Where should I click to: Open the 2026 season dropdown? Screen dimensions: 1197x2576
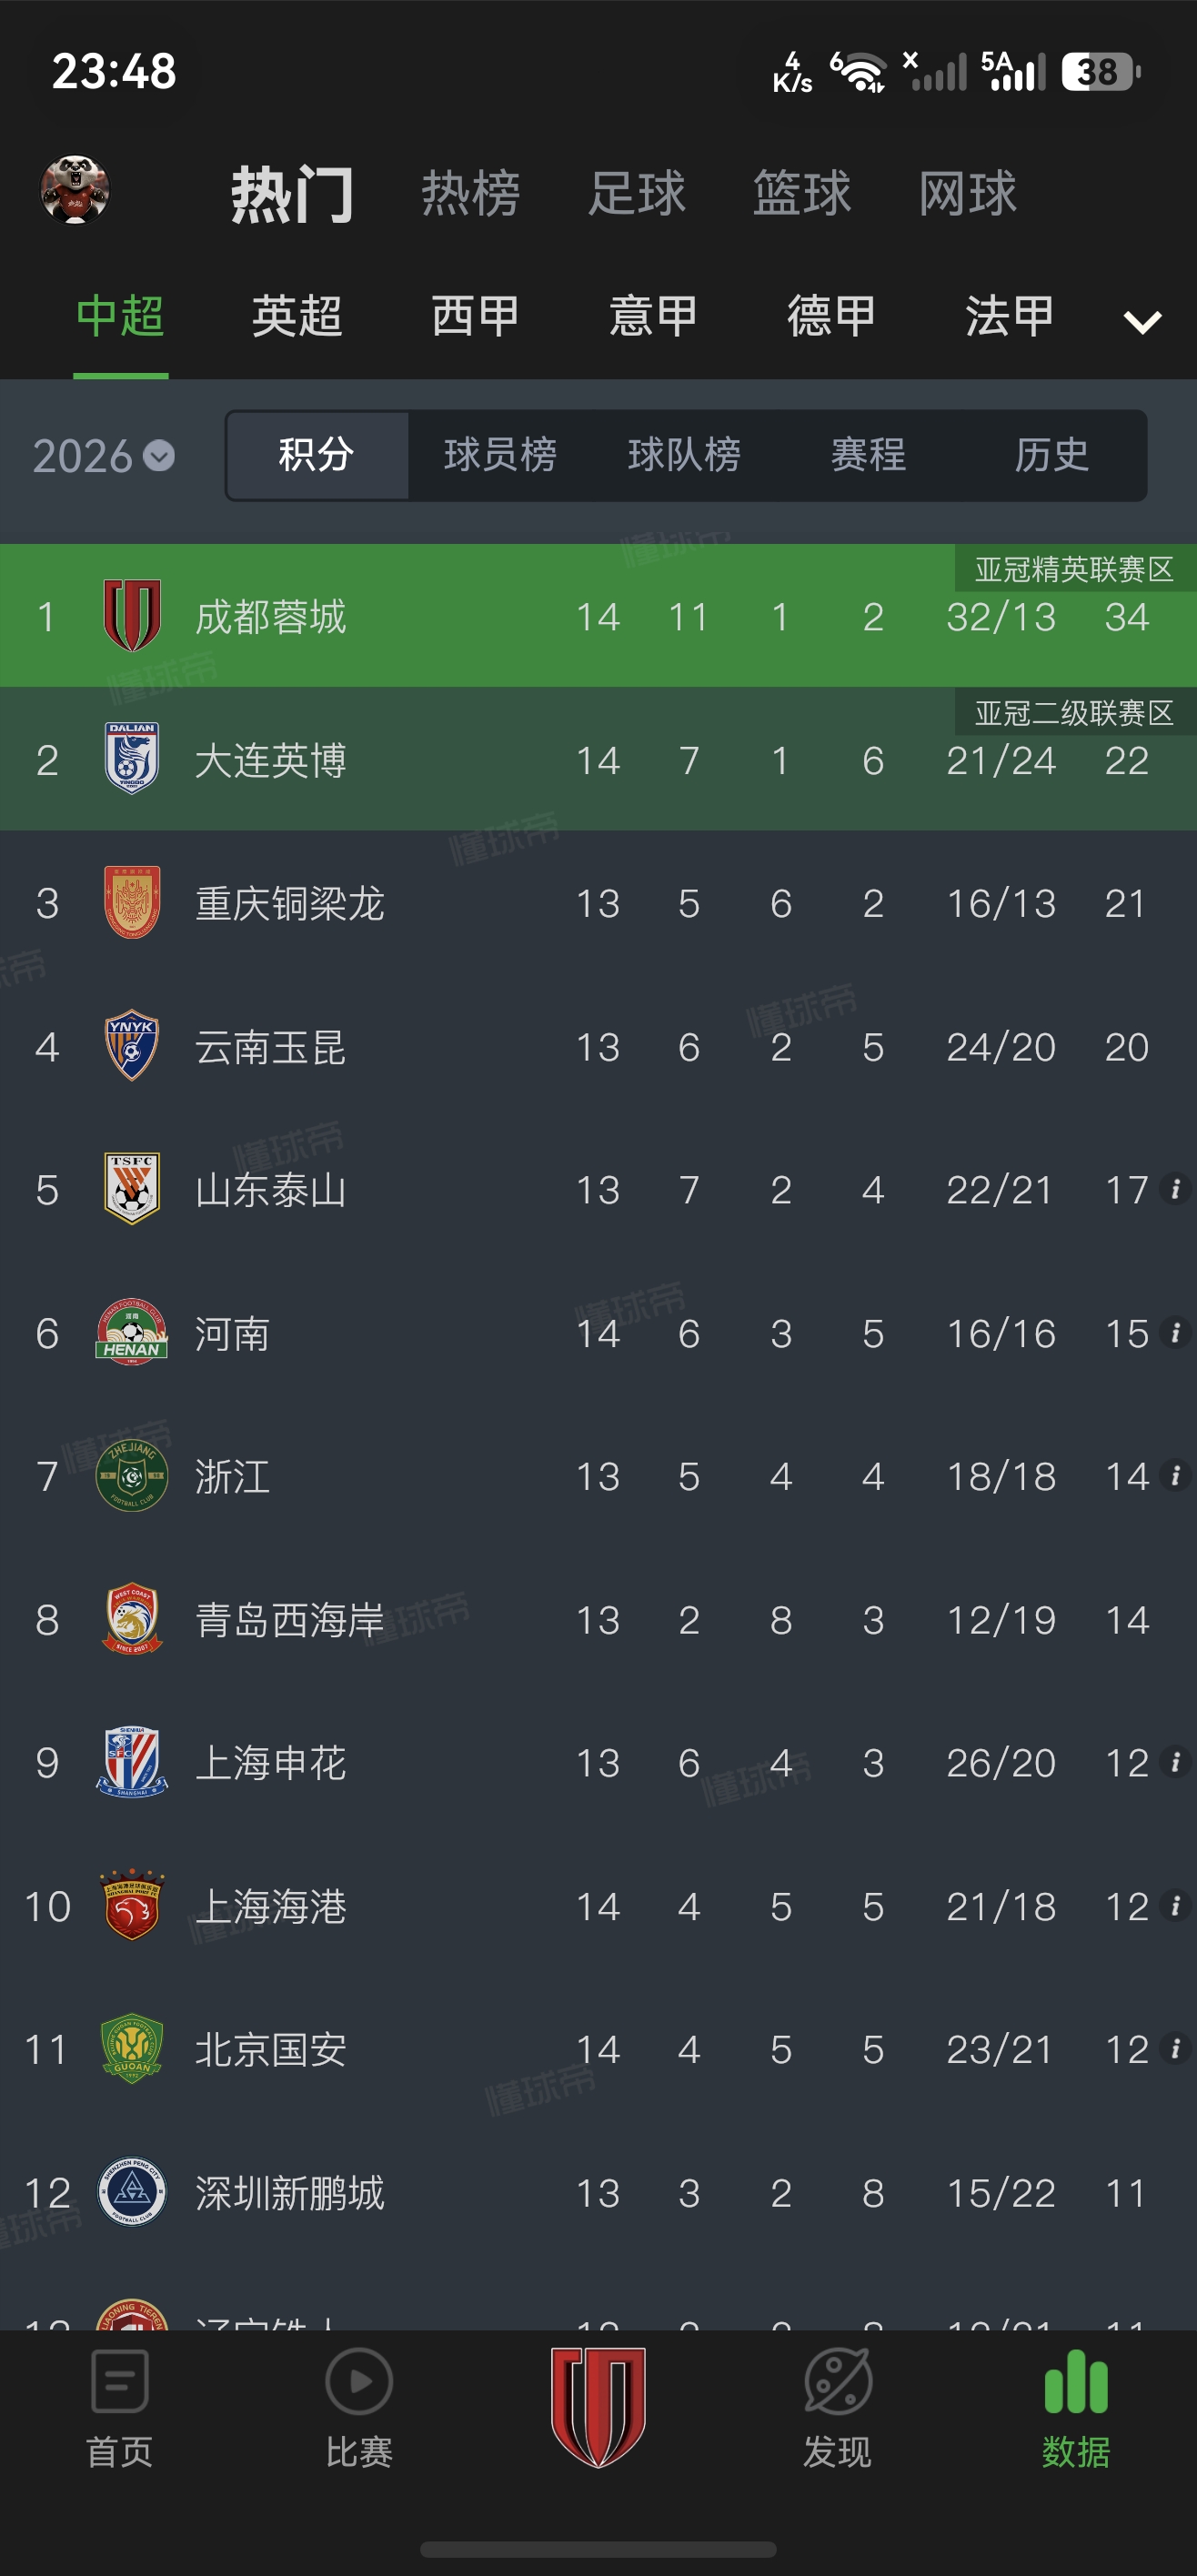click(x=104, y=456)
